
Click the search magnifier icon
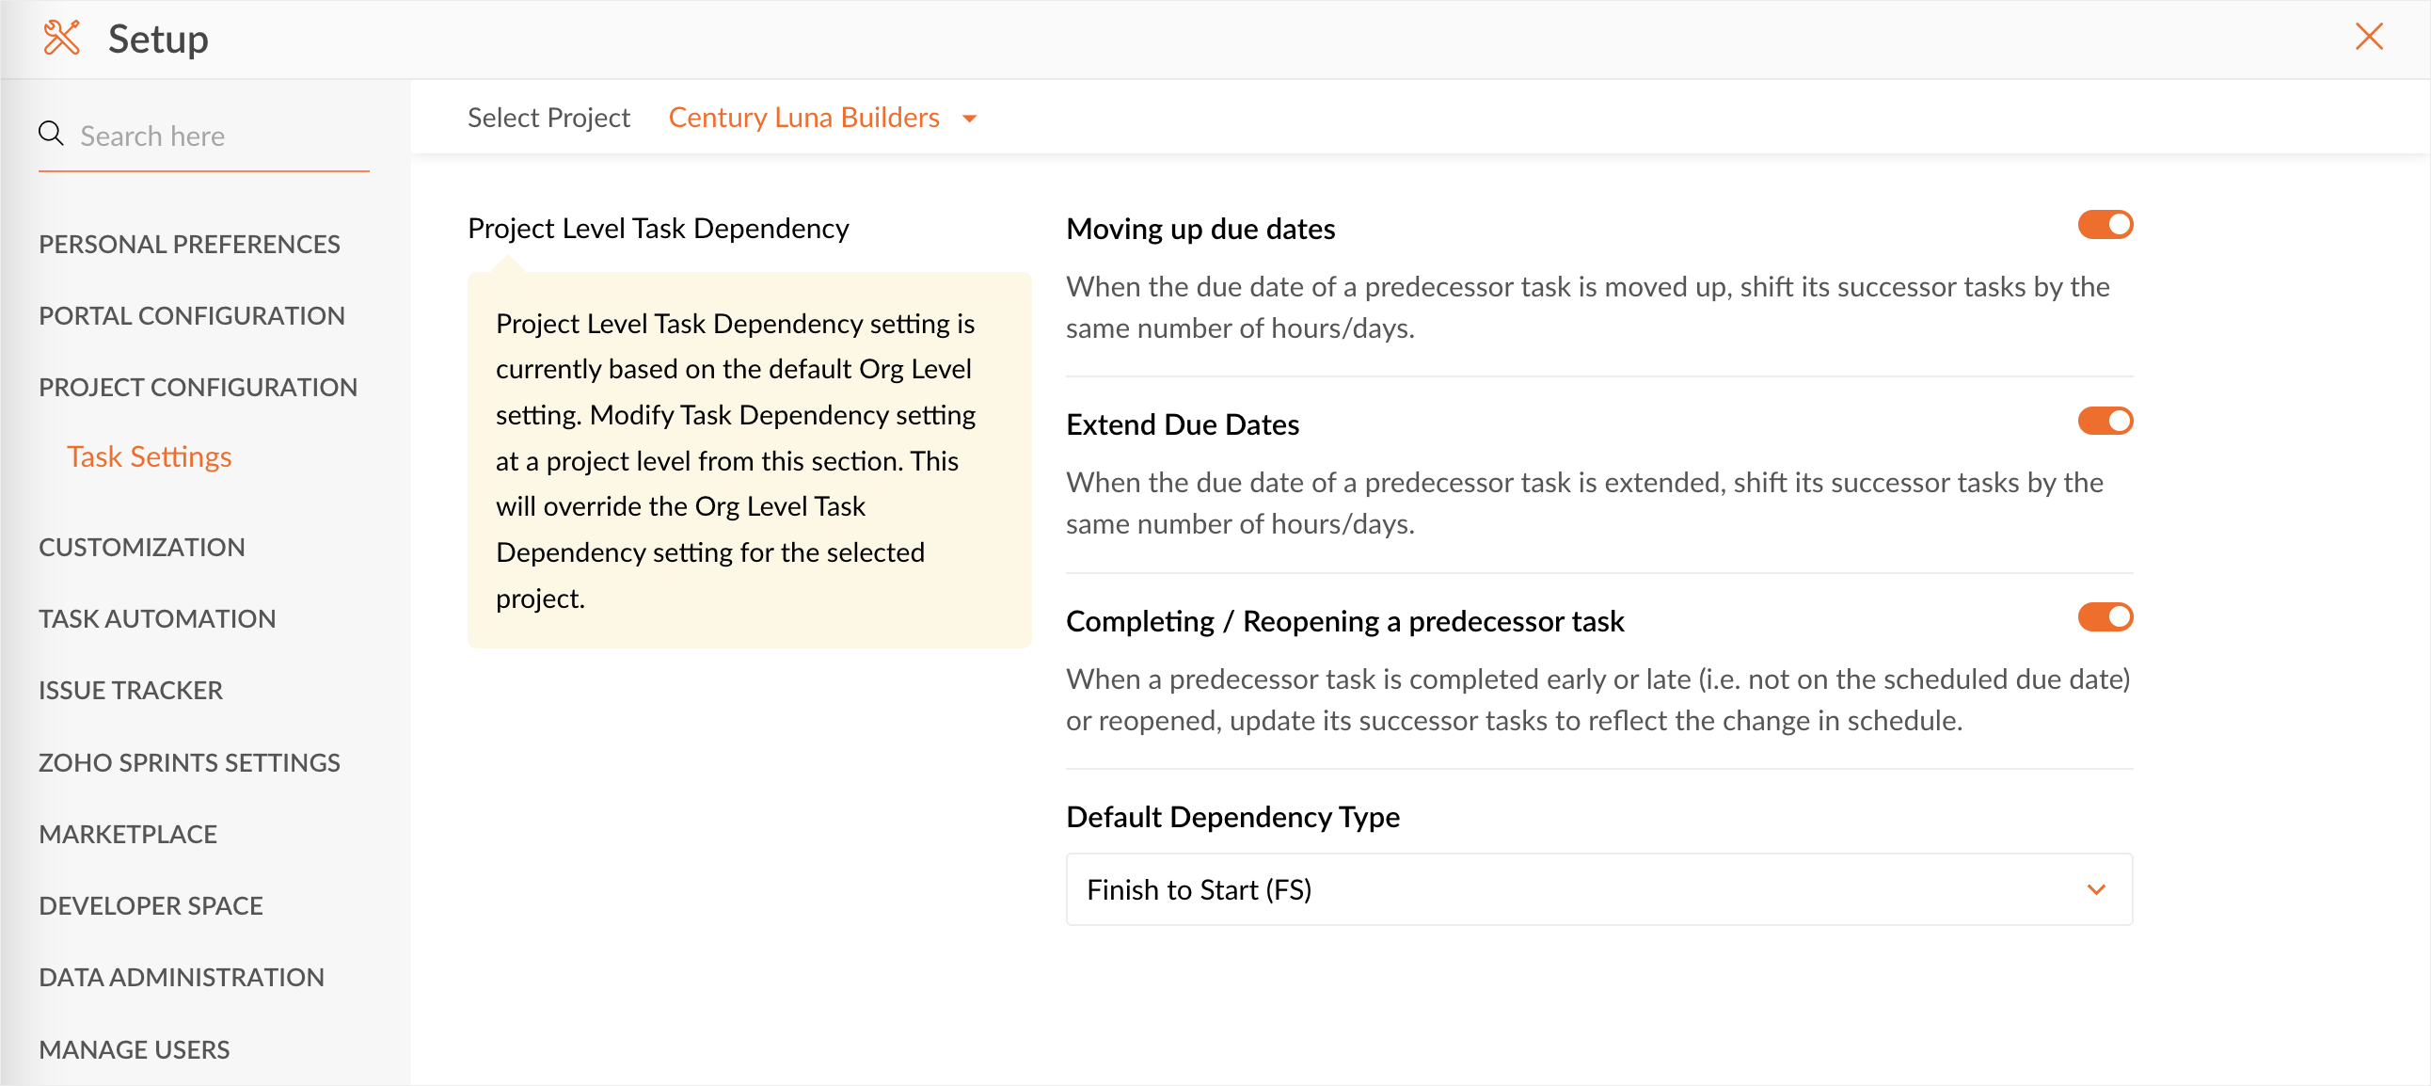tap(51, 134)
